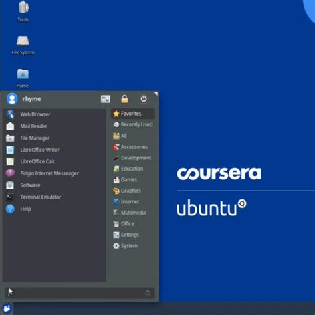Open the Trash desktop icon

(23, 11)
